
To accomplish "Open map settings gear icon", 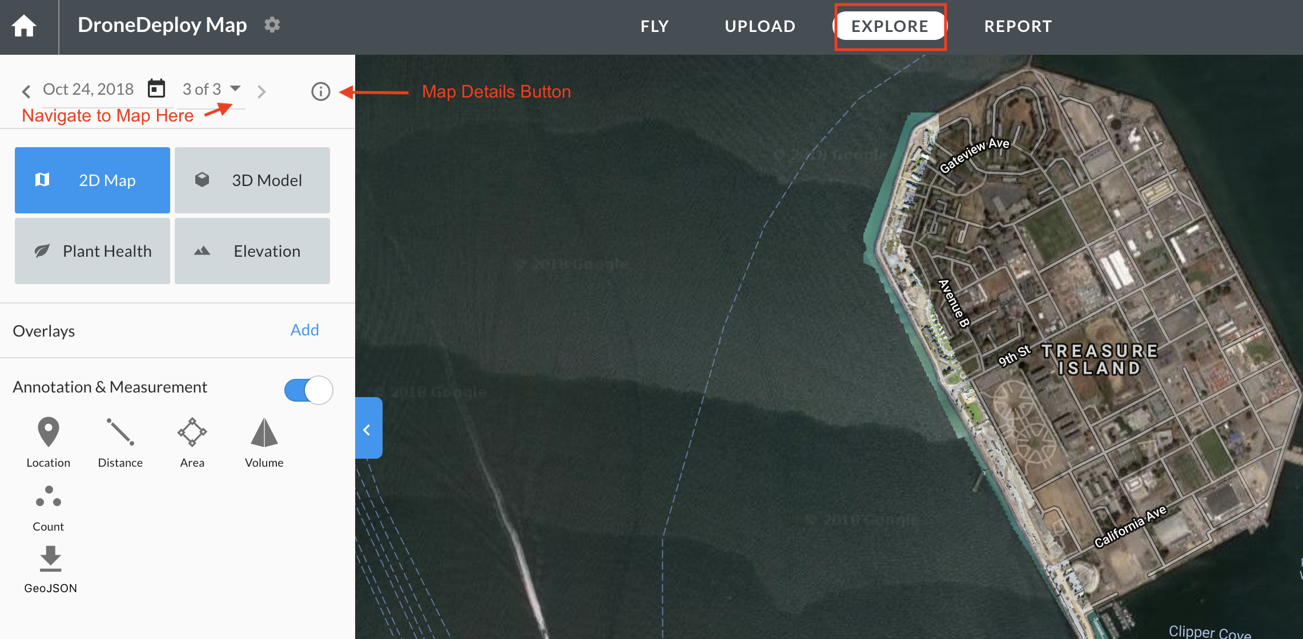I will tap(272, 25).
